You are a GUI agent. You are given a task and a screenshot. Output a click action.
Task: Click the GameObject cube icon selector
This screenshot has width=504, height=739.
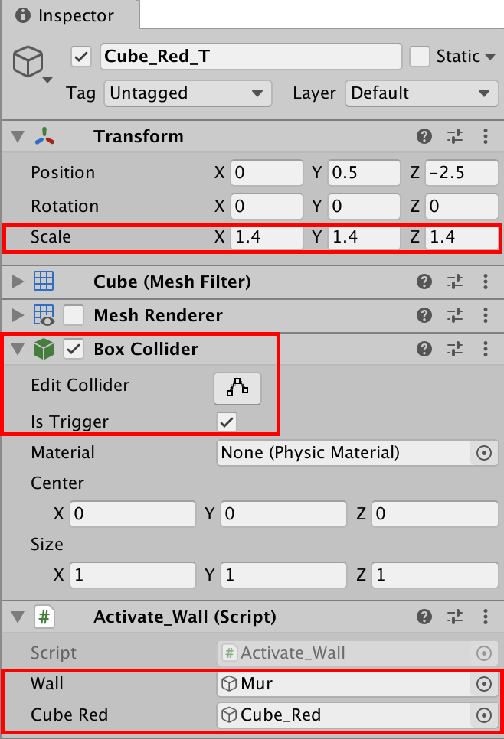tap(31, 64)
